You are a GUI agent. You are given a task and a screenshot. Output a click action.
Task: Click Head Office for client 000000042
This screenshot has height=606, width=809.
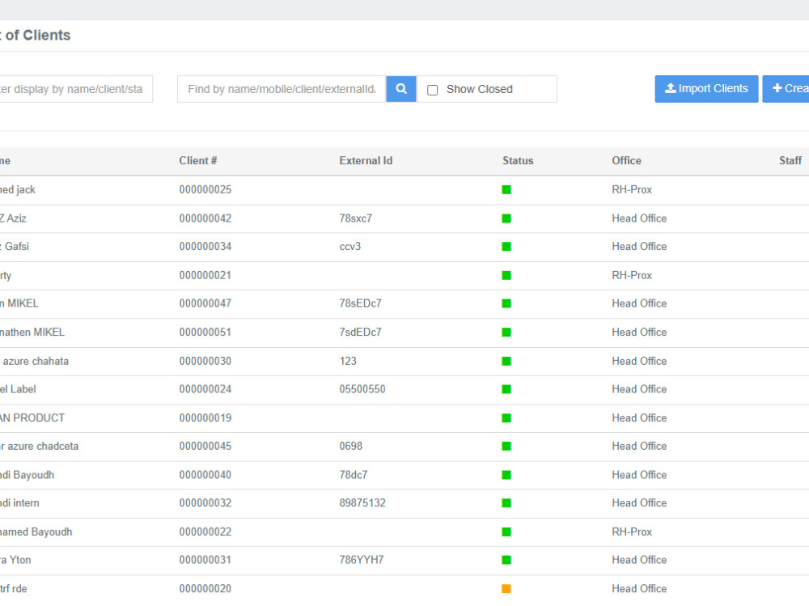tap(639, 218)
